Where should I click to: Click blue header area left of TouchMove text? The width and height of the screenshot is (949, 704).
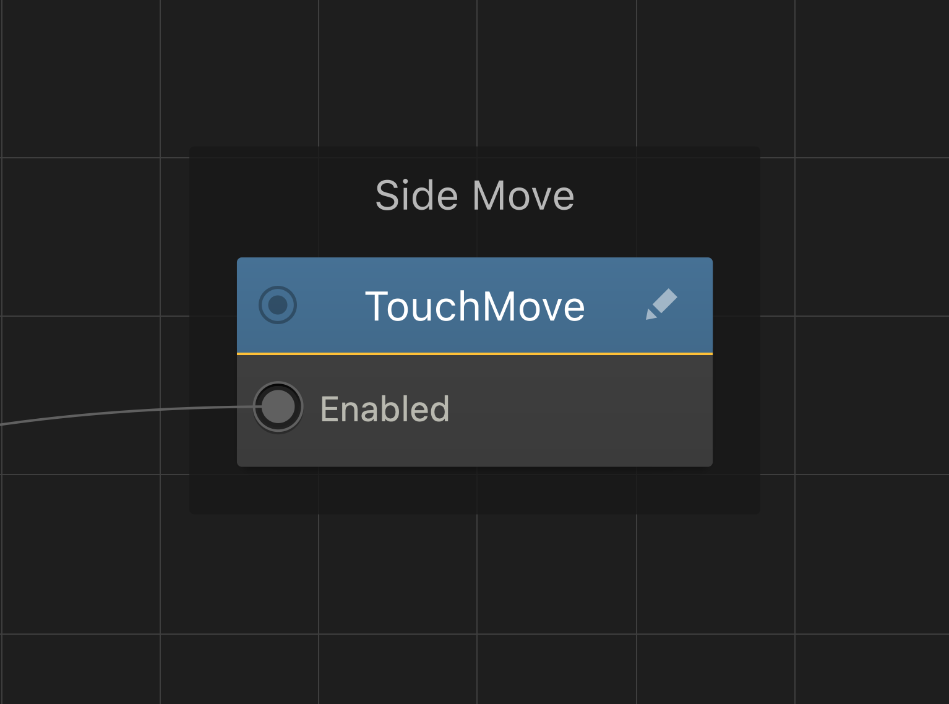tap(331, 306)
